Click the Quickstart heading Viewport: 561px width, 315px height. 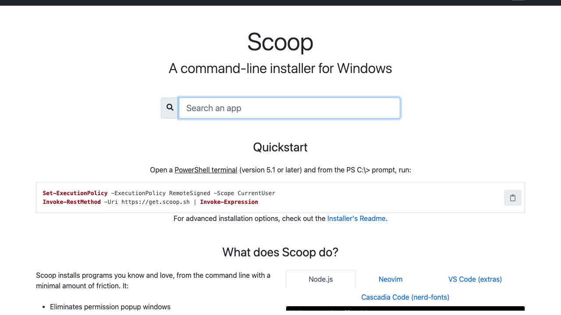click(x=280, y=147)
